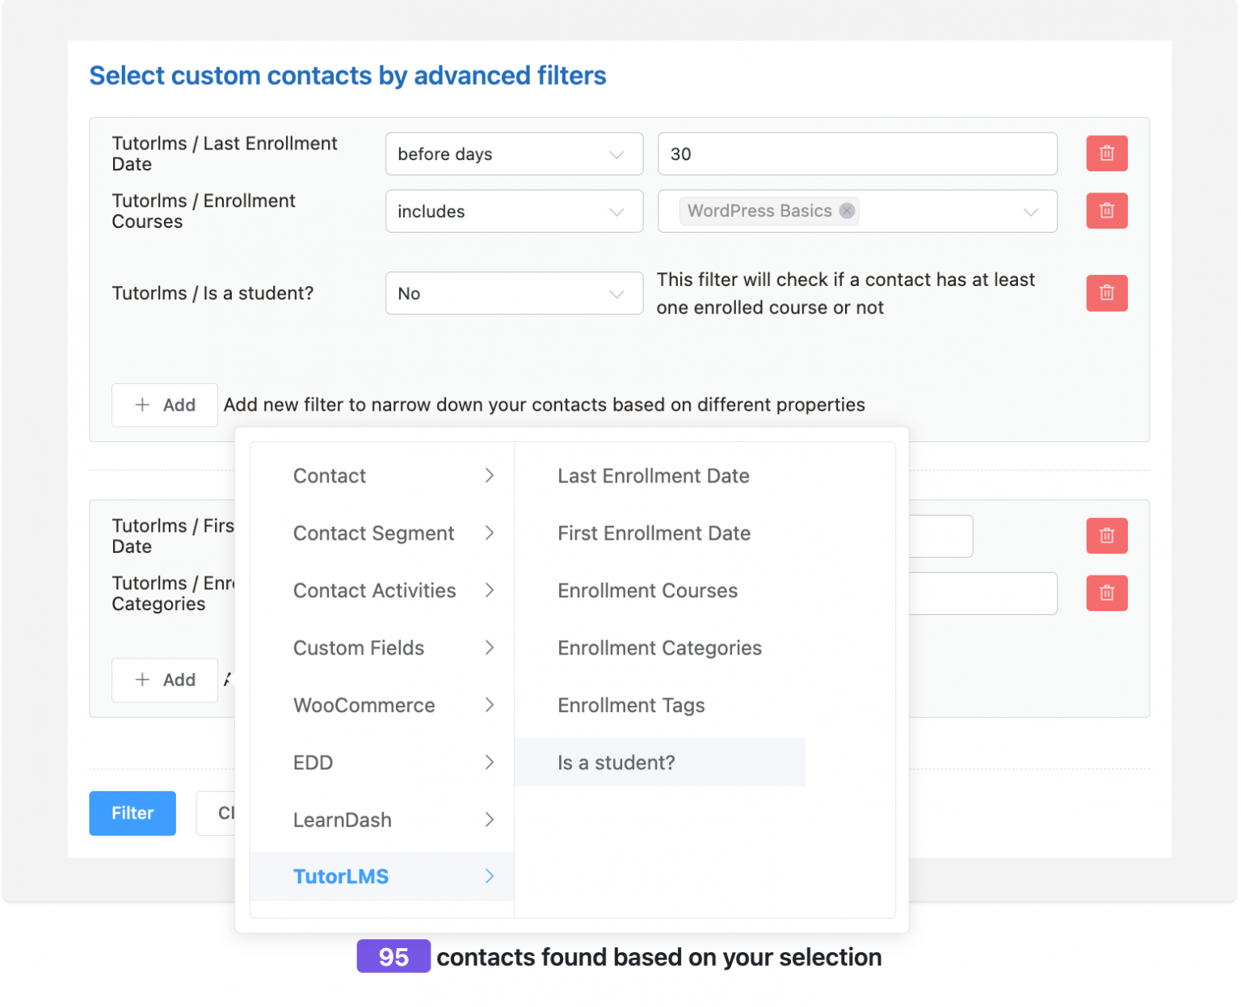Delete the Last Enrollment Date filter
The image size is (1241, 1007).
pos(1106,154)
